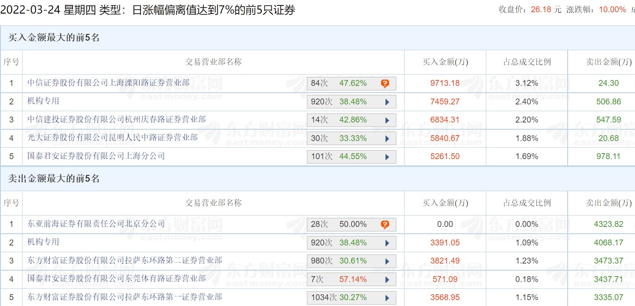Open 国泰君安证券上海分公司 link
This screenshot has width=635, height=306.
click(96, 156)
